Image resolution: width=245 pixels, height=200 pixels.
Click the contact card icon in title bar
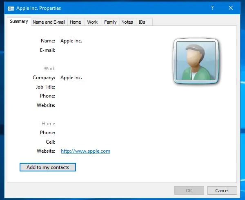click(11, 9)
